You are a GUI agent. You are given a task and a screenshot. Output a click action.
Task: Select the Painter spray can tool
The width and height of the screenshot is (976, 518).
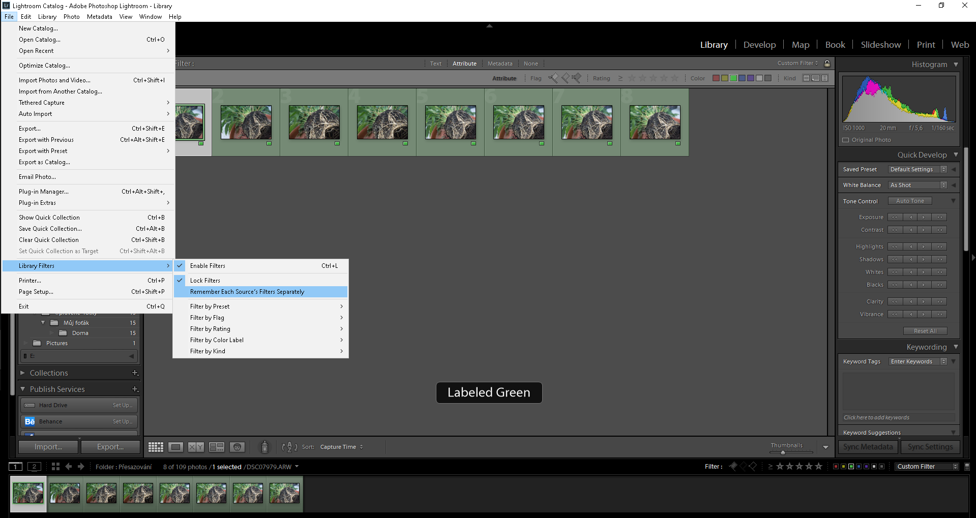click(x=264, y=447)
